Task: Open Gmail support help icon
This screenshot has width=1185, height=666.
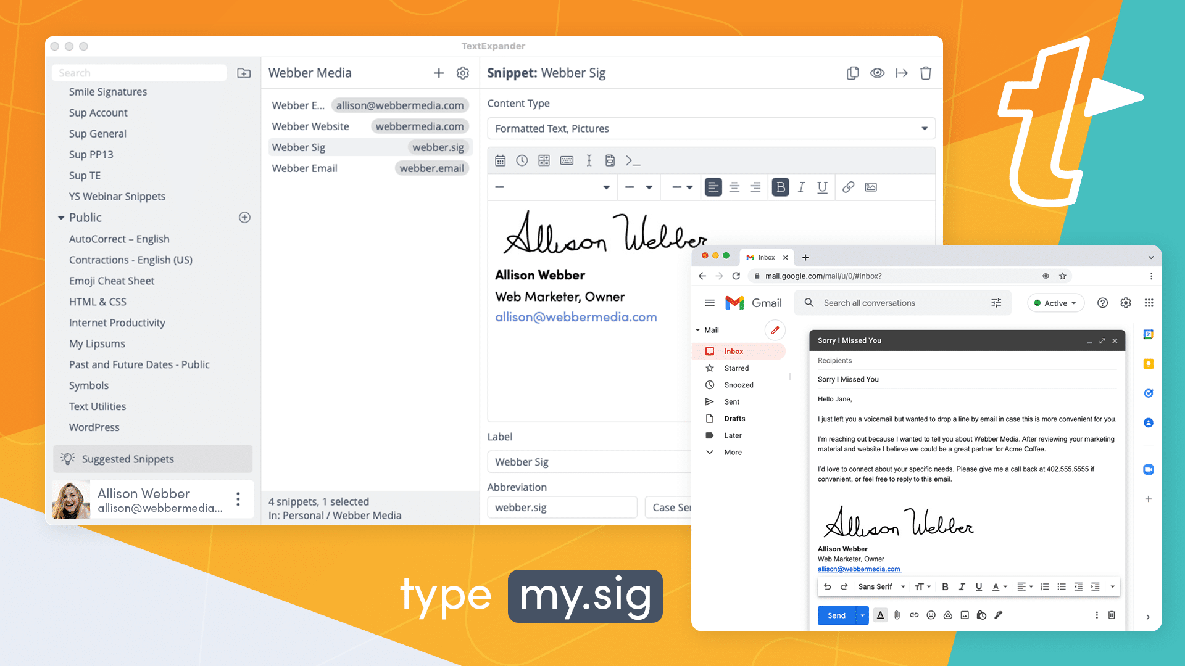Action: coord(1102,303)
